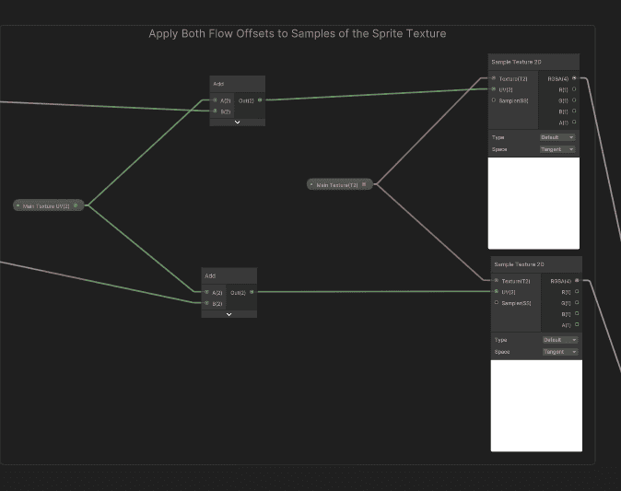Click B(1) output port on upper Sample Texture 2D
Image resolution: width=621 pixels, height=491 pixels.
574,111
